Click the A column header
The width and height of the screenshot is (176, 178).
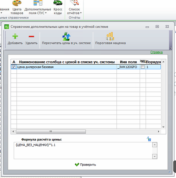pos(14,62)
